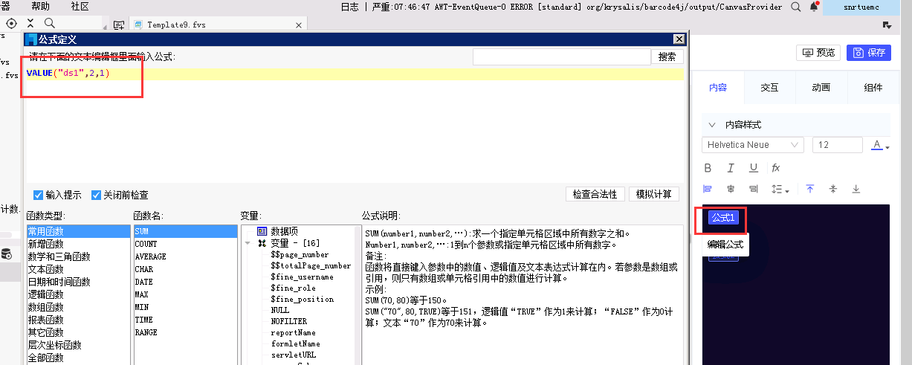Click the snrtuemc user account label
Screen dimensions: 912x365
pos(861,7)
